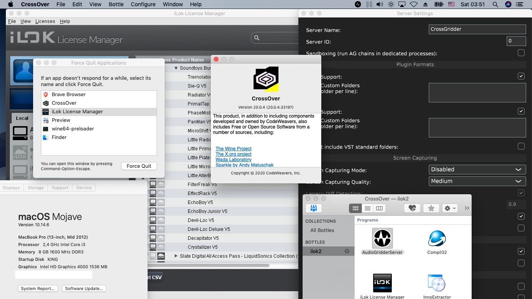Click the CrossOver icon in Force Quit list
The image size is (532, 299).
coord(46,103)
